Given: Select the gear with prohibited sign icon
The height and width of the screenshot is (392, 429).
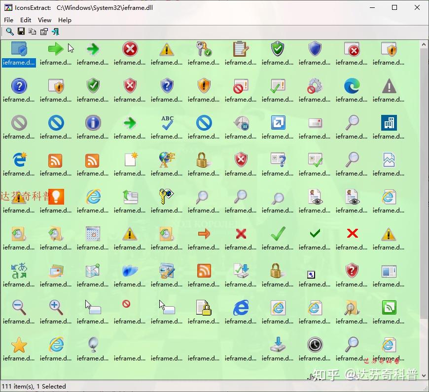Looking at the screenshot, I should (315, 86).
